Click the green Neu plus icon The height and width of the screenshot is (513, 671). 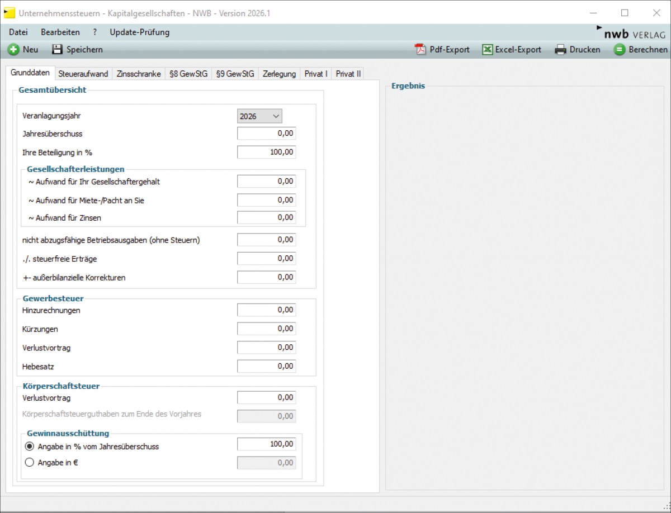point(13,50)
